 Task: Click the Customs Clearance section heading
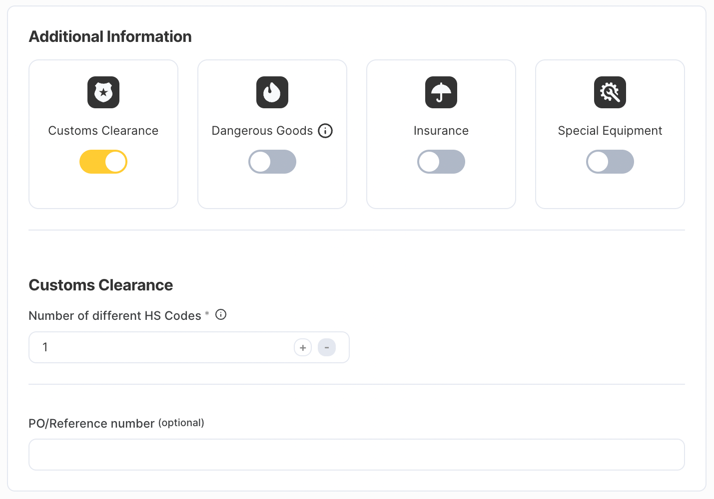point(101,285)
